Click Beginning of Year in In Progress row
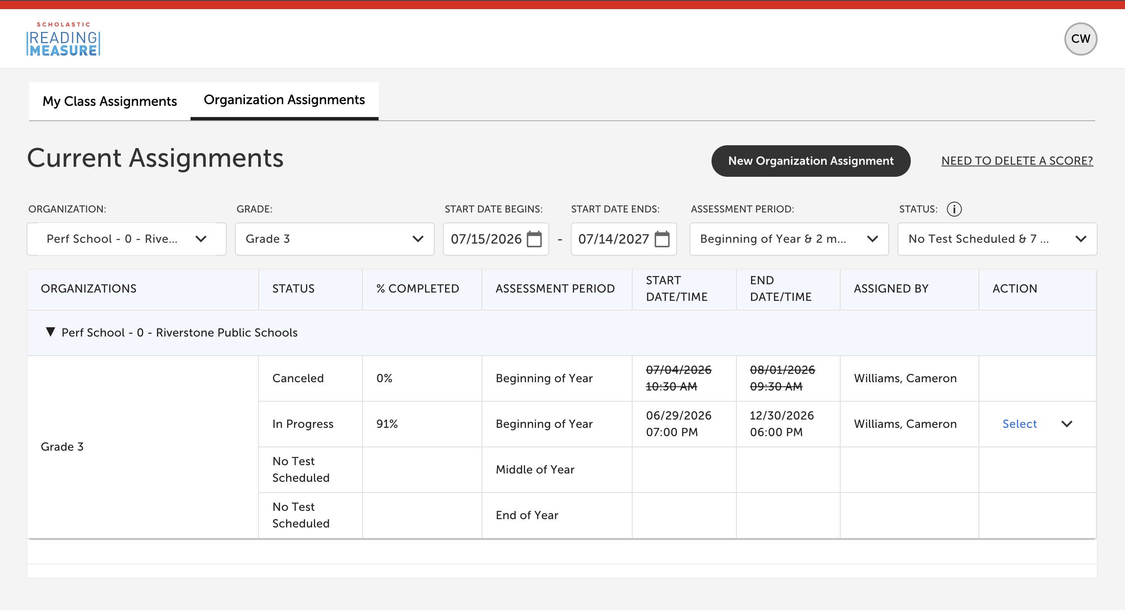 pyautogui.click(x=544, y=424)
